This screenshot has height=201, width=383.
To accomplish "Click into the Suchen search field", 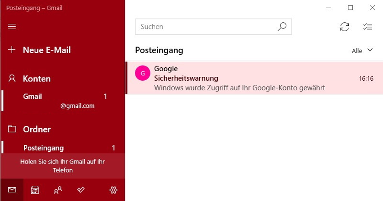I will click(x=213, y=27).
